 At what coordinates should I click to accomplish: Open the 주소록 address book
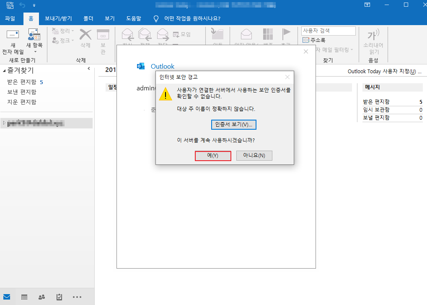(314, 40)
